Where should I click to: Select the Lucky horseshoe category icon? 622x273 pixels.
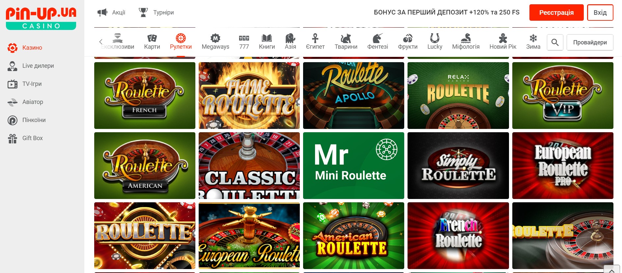[x=435, y=38]
